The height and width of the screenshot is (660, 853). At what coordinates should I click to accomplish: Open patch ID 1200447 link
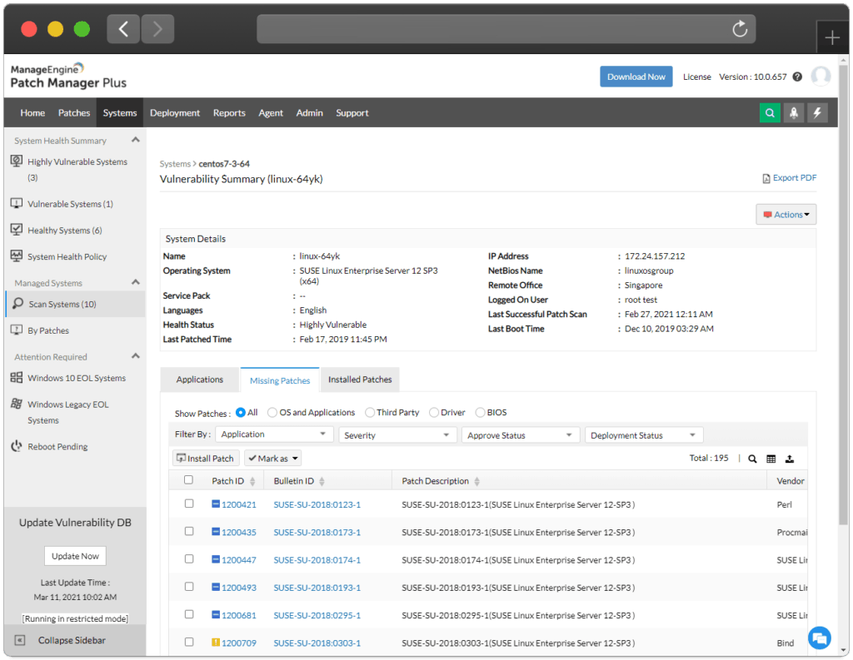(x=239, y=560)
